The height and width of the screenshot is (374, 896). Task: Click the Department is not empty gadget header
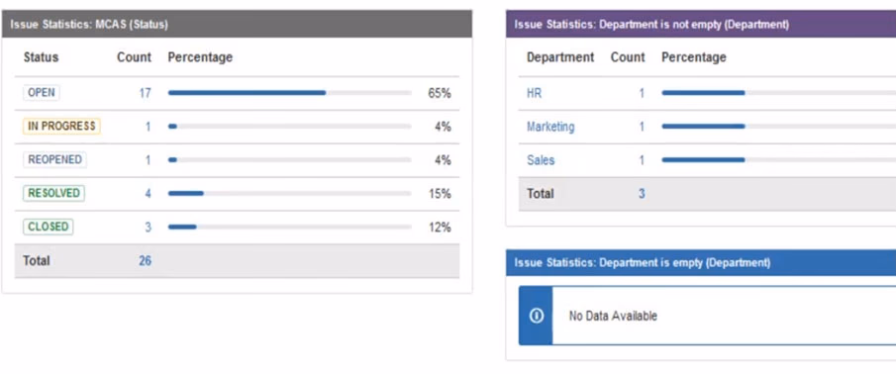point(701,24)
